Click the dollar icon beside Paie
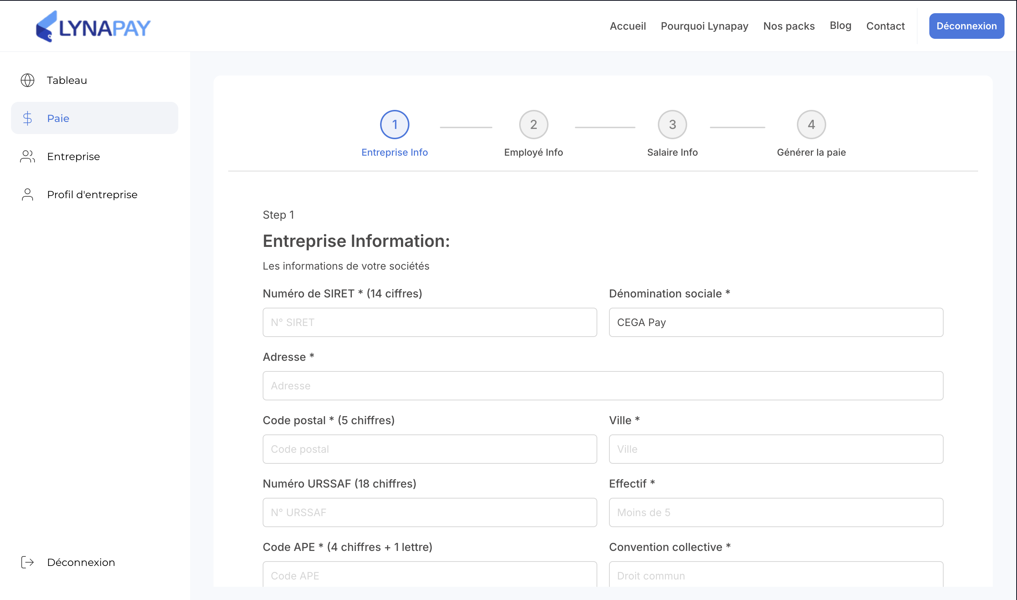The width and height of the screenshot is (1017, 600). pyautogui.click(x=28, y=118)
